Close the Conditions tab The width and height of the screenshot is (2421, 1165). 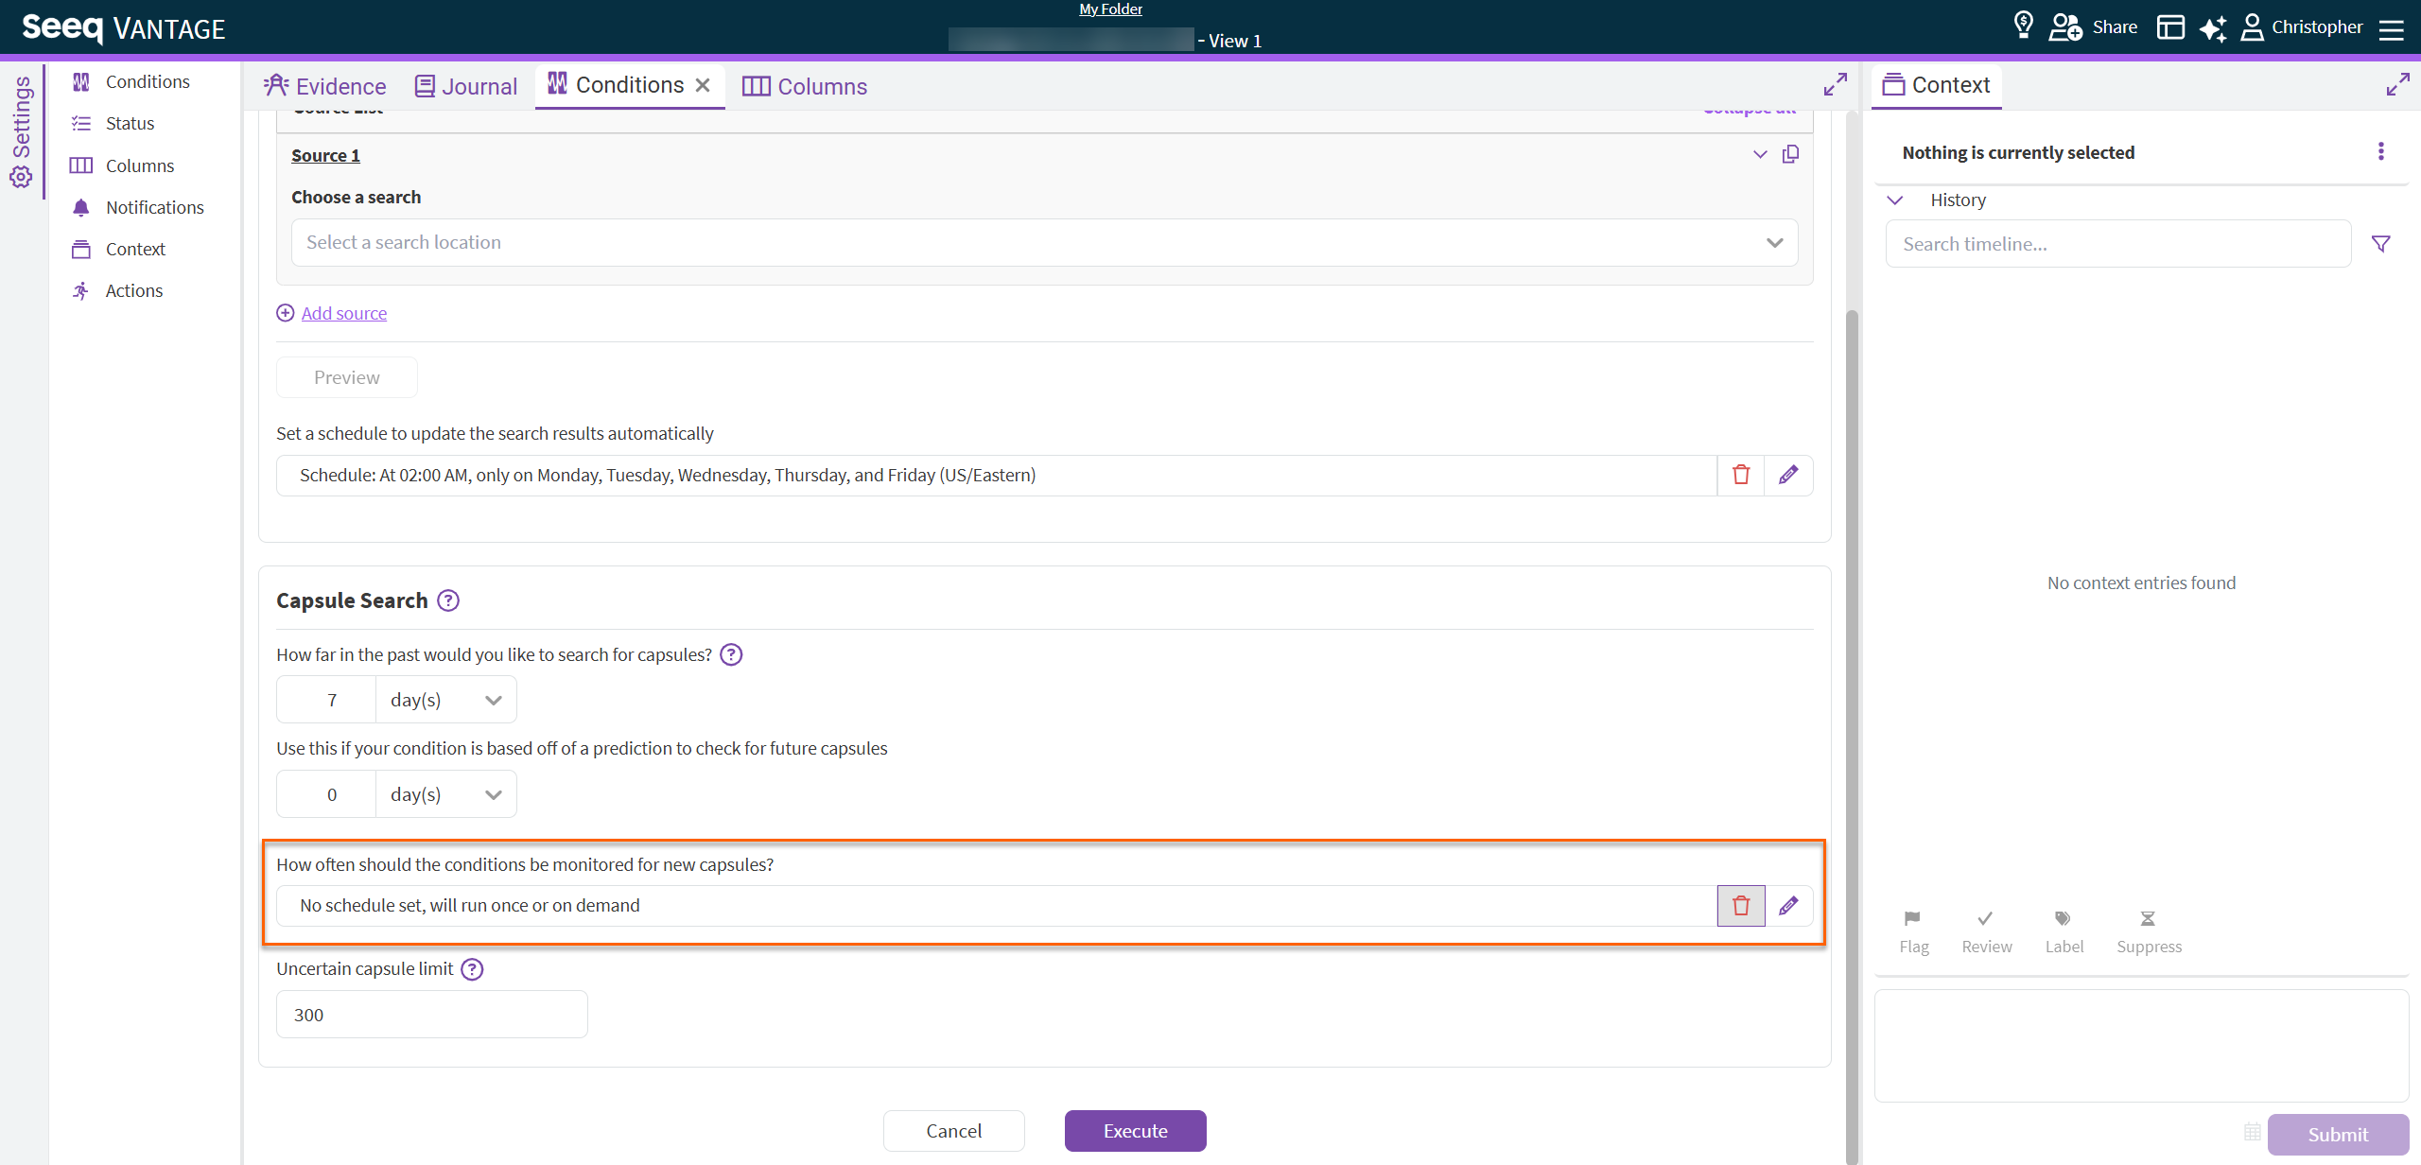pyautogui.click(x=703, y=85)
